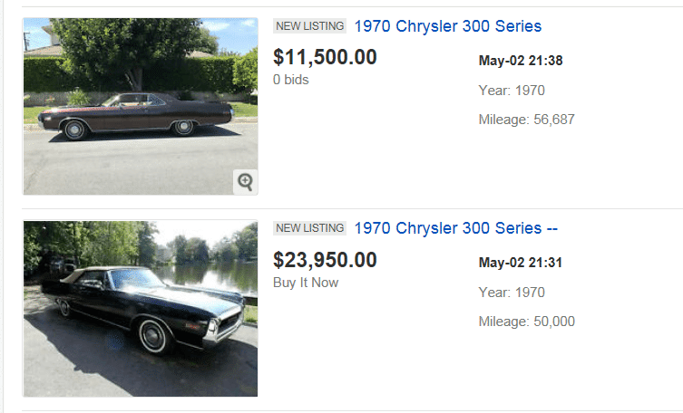Select the $23,950.00 price
683x413 pixels.
pyautogui.click(x=325, y=260)
